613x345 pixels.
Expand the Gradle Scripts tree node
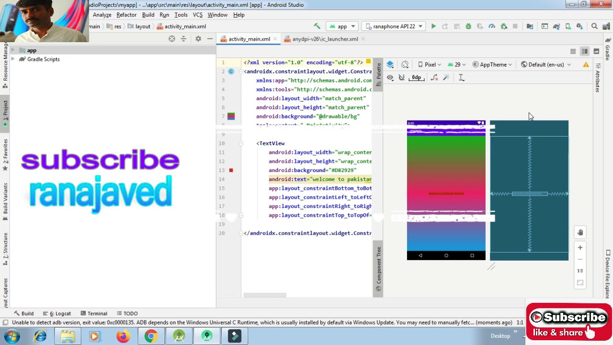point(13,59)
